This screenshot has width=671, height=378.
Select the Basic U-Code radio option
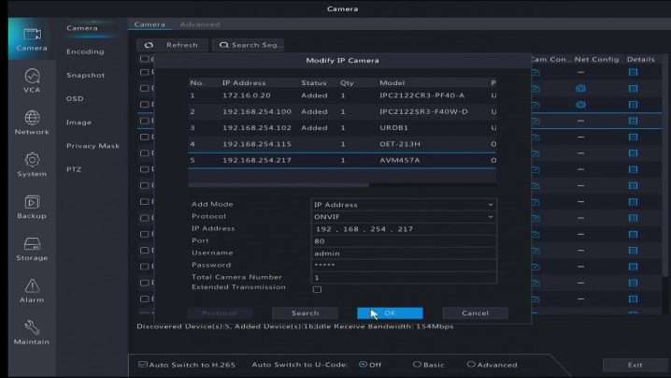[x=417, y=365]
